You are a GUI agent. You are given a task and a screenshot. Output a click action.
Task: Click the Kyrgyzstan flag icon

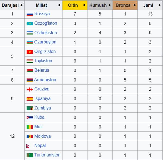pos(30,52)
